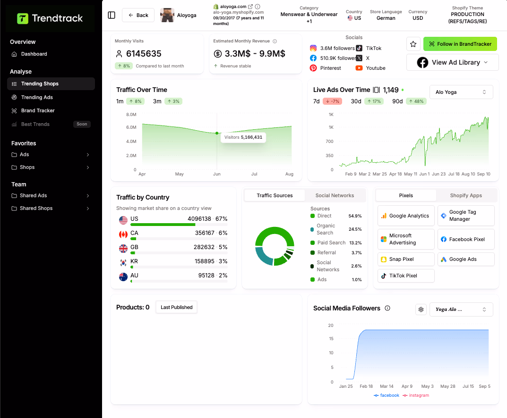This screenshot has height=418, width=507.
Task: Click the Aloyoga shop thumbnail
Action: point(167,15)
